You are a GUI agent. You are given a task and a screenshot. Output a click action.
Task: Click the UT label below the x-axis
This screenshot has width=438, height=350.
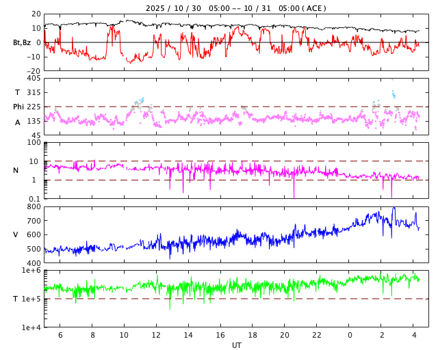236,345
